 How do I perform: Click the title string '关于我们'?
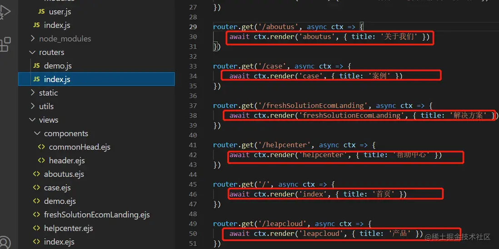(x=399, y=37)
